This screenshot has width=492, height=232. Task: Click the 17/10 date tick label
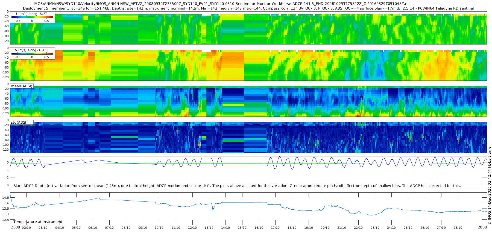point(275,228)
